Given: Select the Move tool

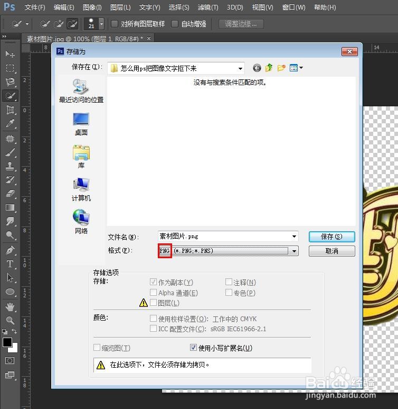Looking at the screenshot, I should pyautogui.click(x=10, y=54).
